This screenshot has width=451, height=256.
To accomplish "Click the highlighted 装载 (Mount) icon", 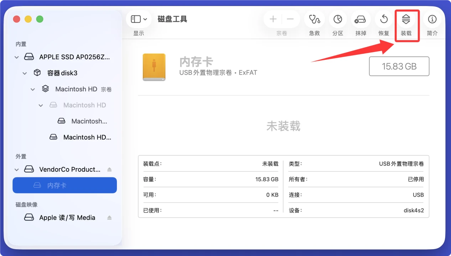I will [407, 19].
